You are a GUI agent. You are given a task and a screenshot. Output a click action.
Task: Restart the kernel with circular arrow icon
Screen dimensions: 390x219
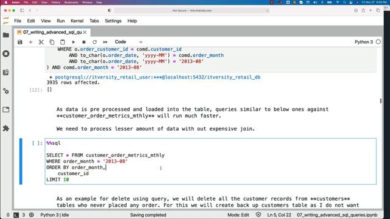click(x=94, y=42)
